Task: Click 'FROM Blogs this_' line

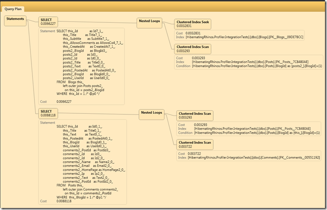Action: (70, 82)
